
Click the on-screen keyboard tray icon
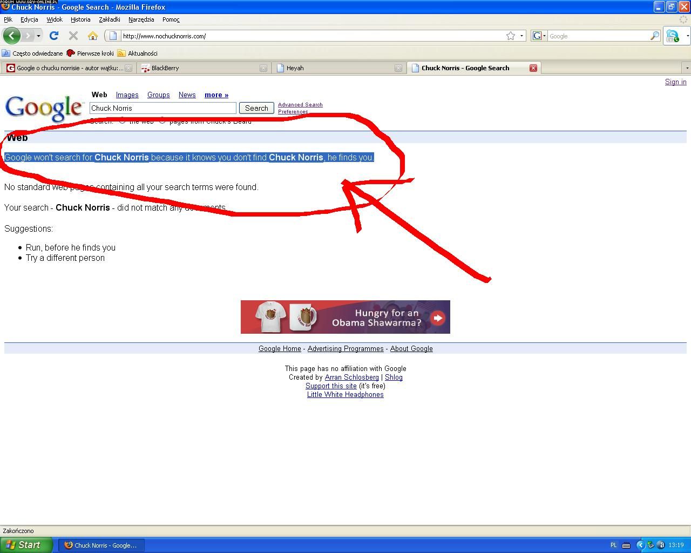coord(626,545)
